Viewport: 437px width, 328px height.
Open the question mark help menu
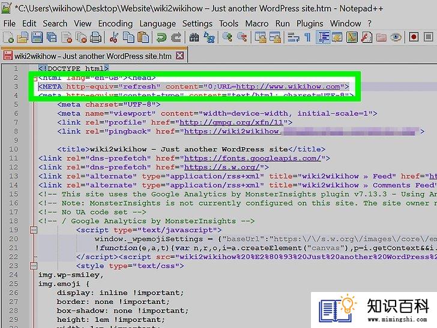[370, 23]
